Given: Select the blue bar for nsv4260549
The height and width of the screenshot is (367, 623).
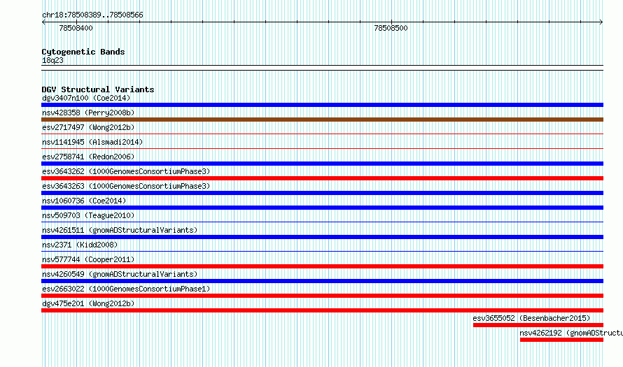Looking at the screenshot, I should click(x=322, y=281).
